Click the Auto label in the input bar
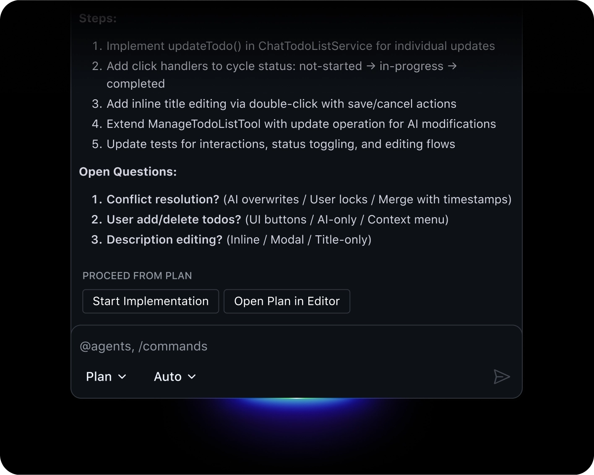 [167, 376]
